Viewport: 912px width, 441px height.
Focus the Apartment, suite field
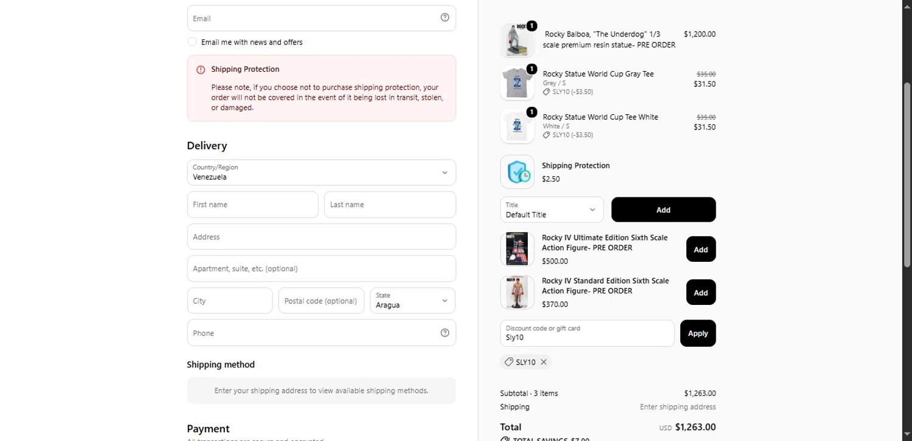322,268
